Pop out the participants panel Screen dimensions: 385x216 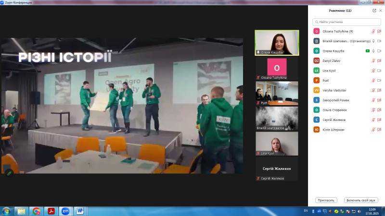(x=374, y=10)
